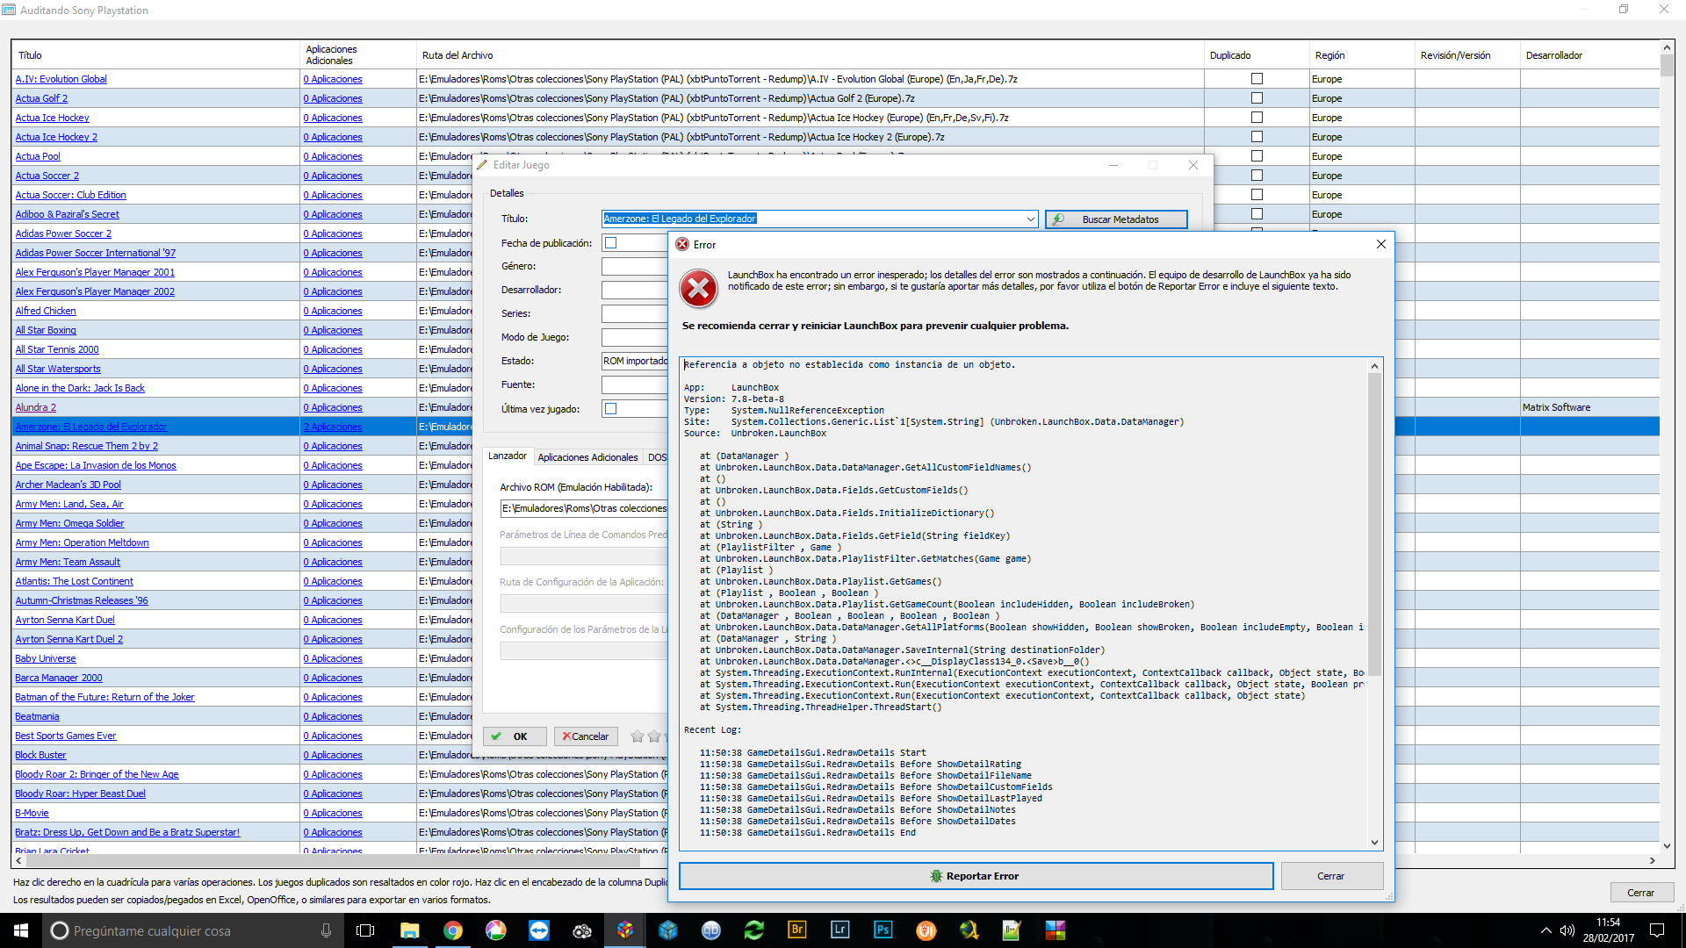Open the green sync arrows app in taskbar

click(754, 930)
